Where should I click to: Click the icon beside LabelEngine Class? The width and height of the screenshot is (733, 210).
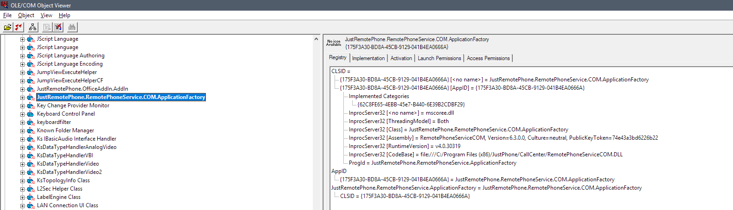point(31,198)
